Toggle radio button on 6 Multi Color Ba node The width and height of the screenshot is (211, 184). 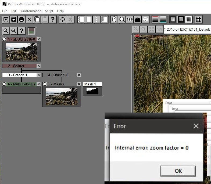[4, 84]
